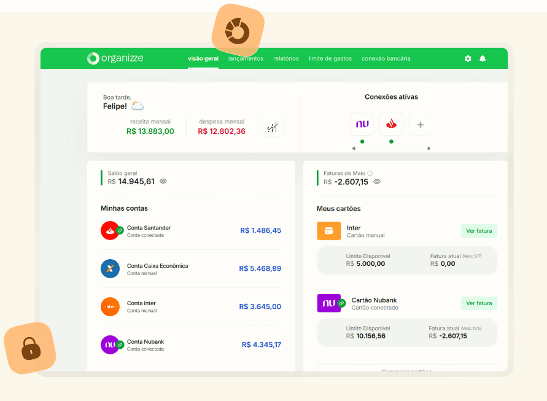
Task: View the Inter card Ver fatura
Action: click(x=479, y=231)
